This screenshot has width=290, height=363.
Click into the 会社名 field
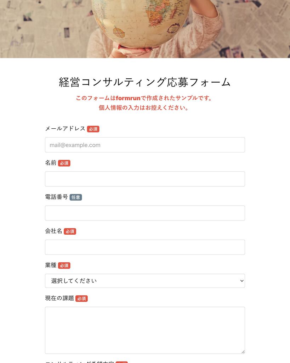coord(145,247)
